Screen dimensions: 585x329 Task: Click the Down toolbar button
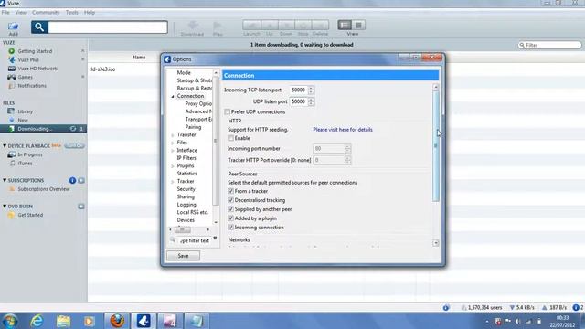[x=286, y=26]
